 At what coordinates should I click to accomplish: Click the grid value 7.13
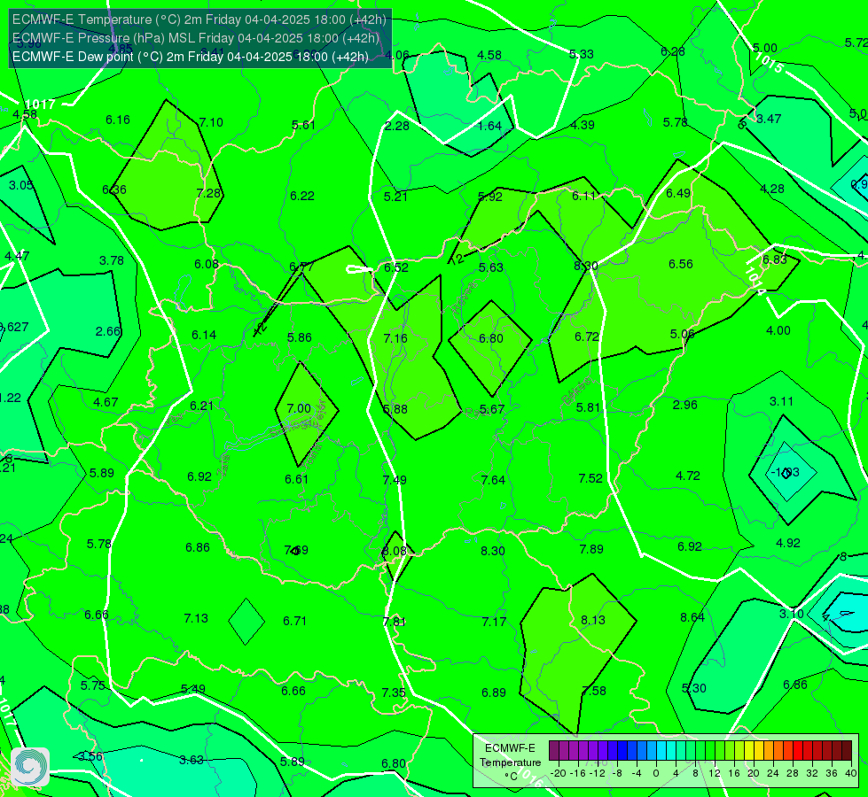click(196, 618)
